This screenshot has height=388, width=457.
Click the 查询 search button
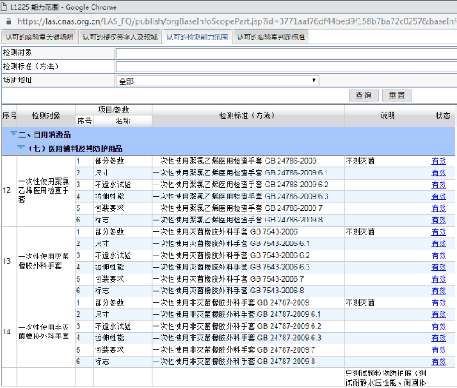(x=364, y=96)
